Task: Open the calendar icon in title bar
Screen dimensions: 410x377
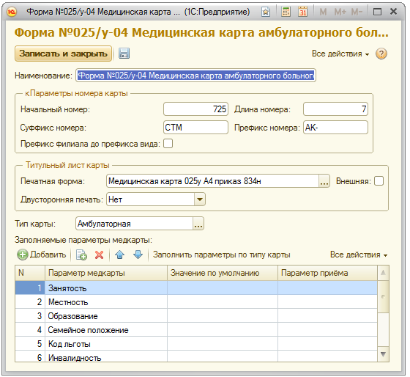Action: (x=303, y=12)
